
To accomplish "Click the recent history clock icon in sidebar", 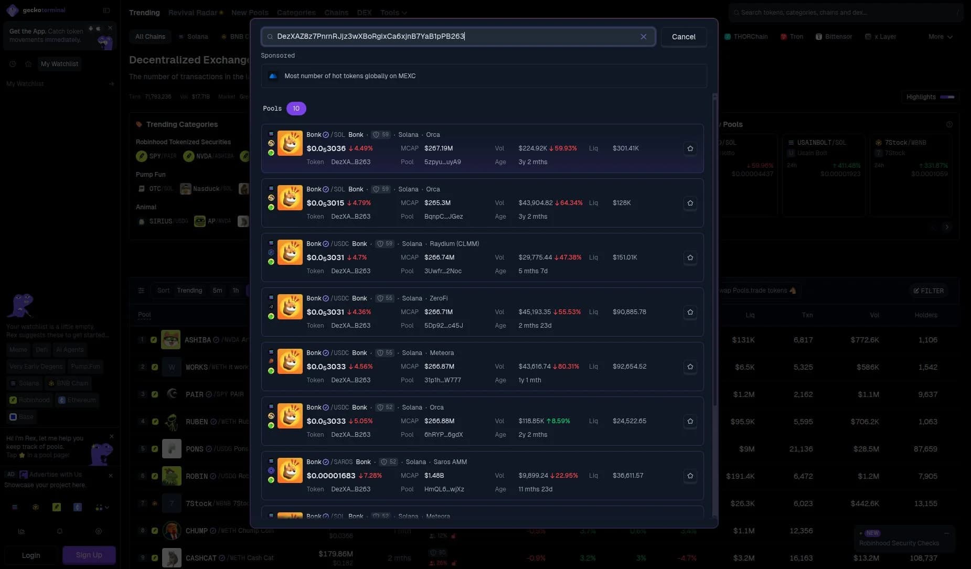I will click(13, 64).
